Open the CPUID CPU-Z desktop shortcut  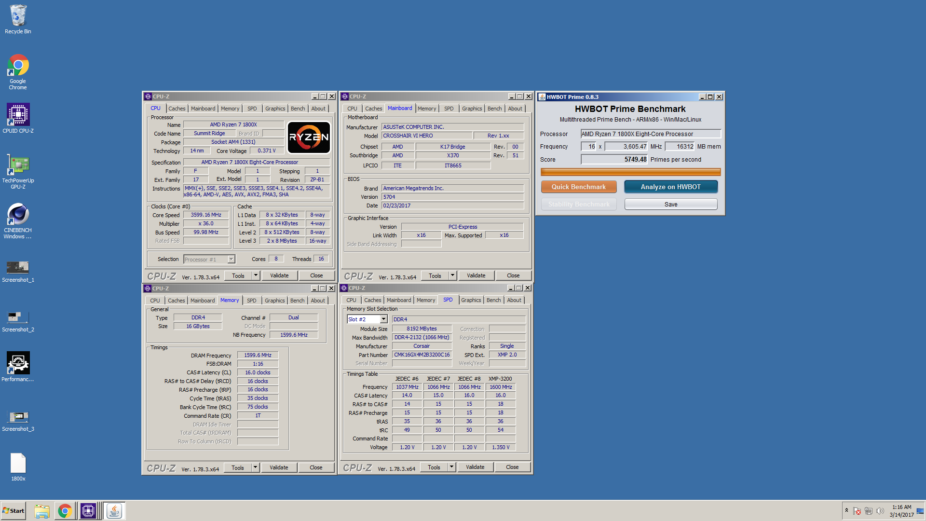tap(18, 118)
